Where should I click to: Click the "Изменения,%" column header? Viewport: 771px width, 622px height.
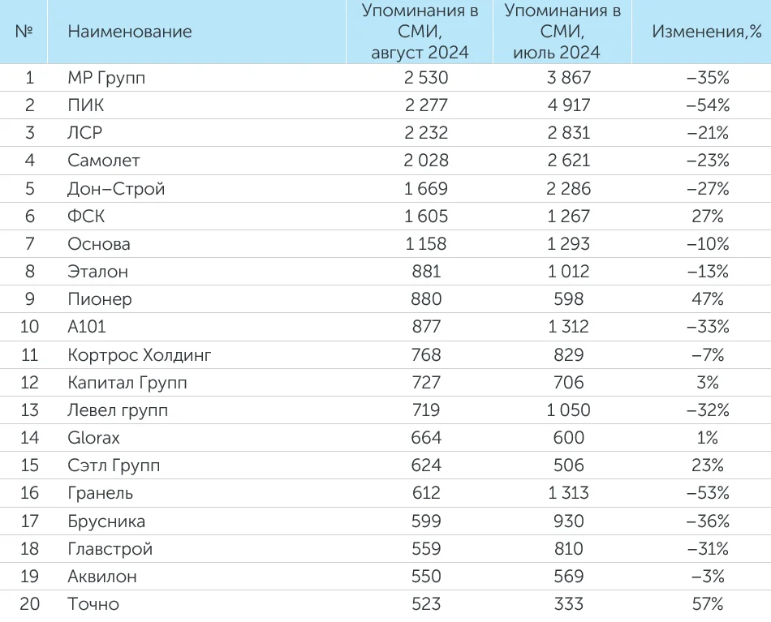click(707, 32)
